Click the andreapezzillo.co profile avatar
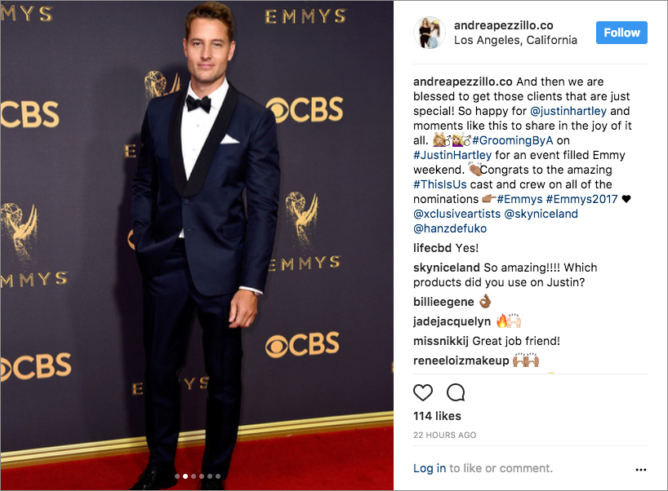Image resolution: width=668 pixels, height=491 pixels. 429,33
